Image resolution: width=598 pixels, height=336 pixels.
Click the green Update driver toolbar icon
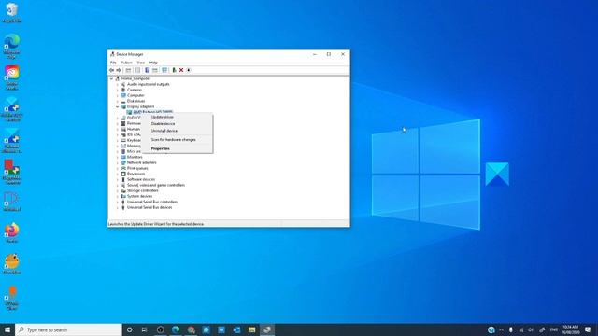(x=174, y=70)
